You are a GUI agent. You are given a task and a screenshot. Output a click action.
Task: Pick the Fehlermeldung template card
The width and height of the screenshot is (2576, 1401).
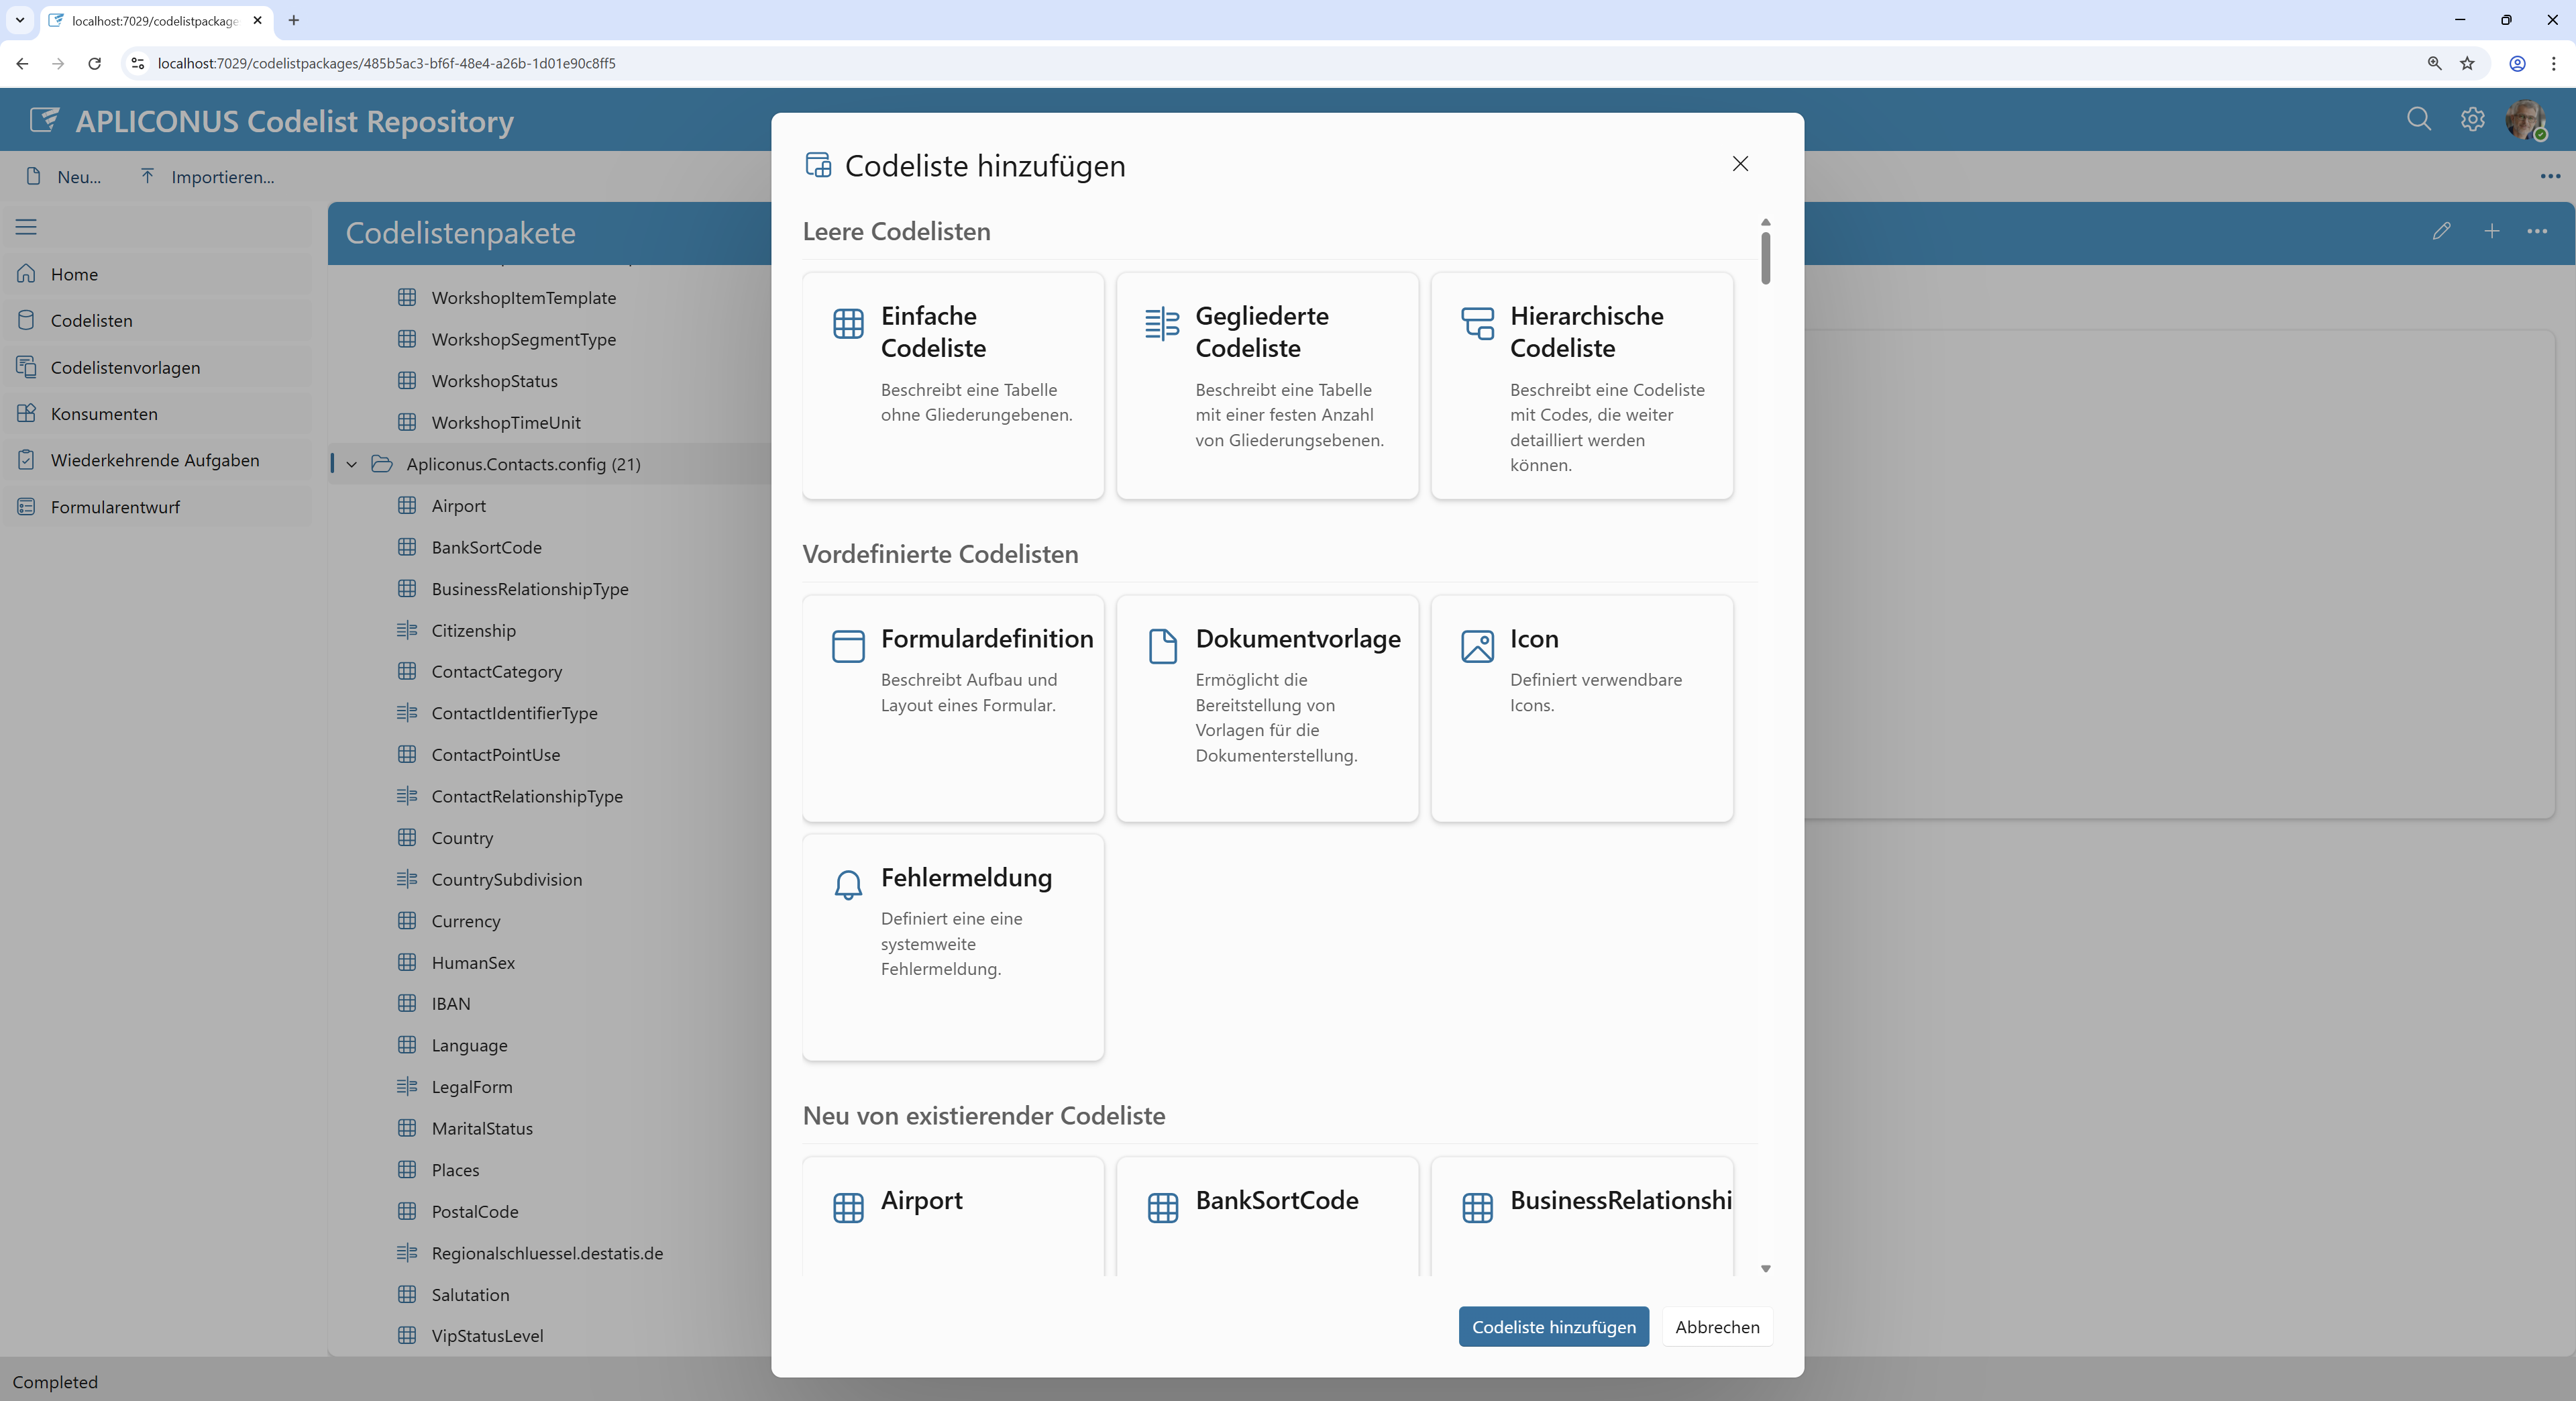coord(953,947)
